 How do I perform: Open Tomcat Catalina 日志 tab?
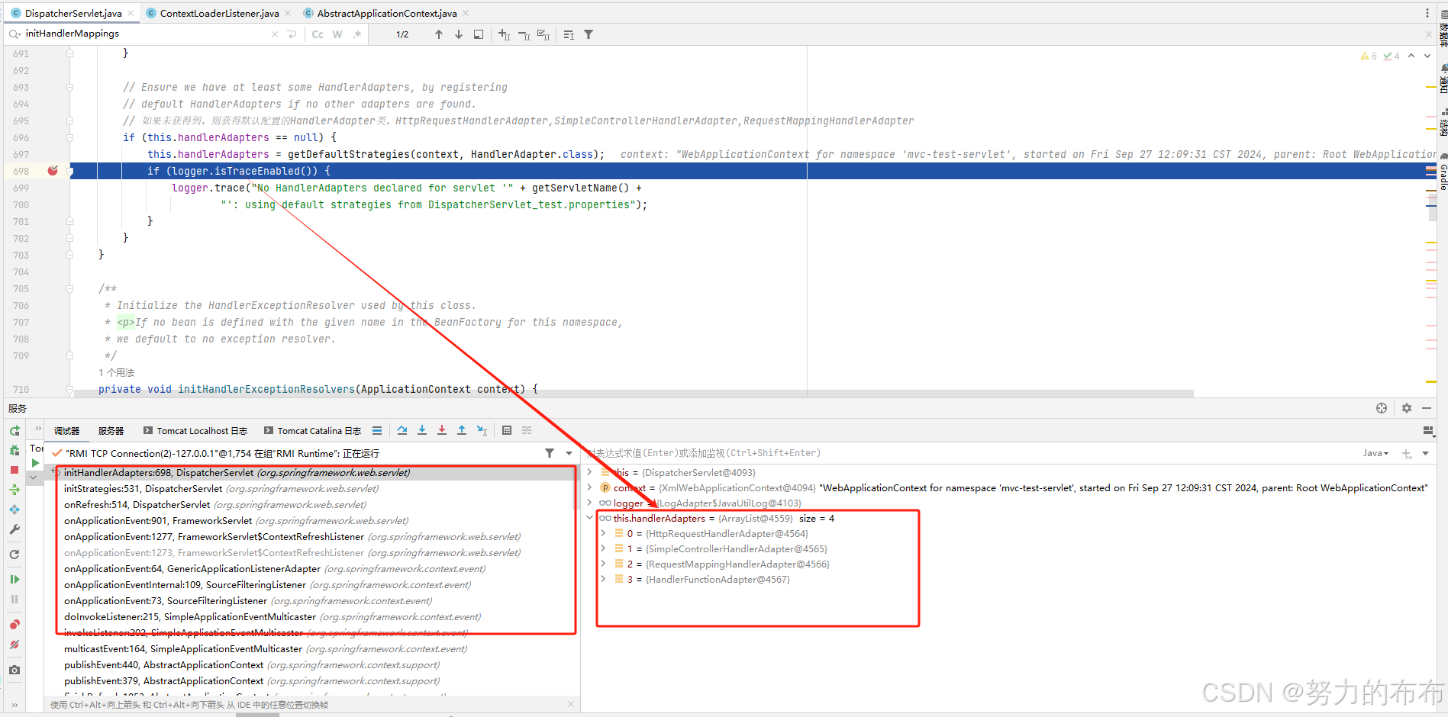[312, 431]
